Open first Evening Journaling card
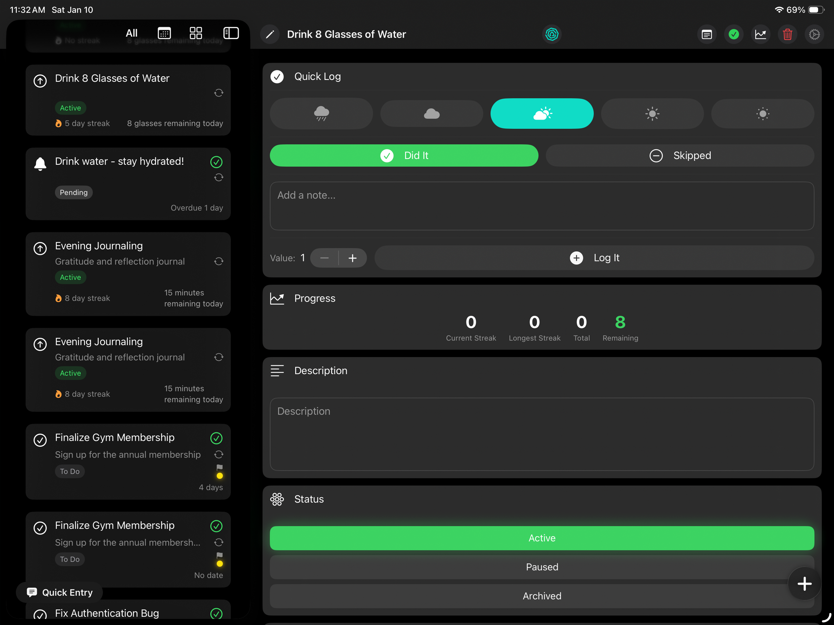The width and height of the screenshot is (834, 625). click(x=128, y=274)
